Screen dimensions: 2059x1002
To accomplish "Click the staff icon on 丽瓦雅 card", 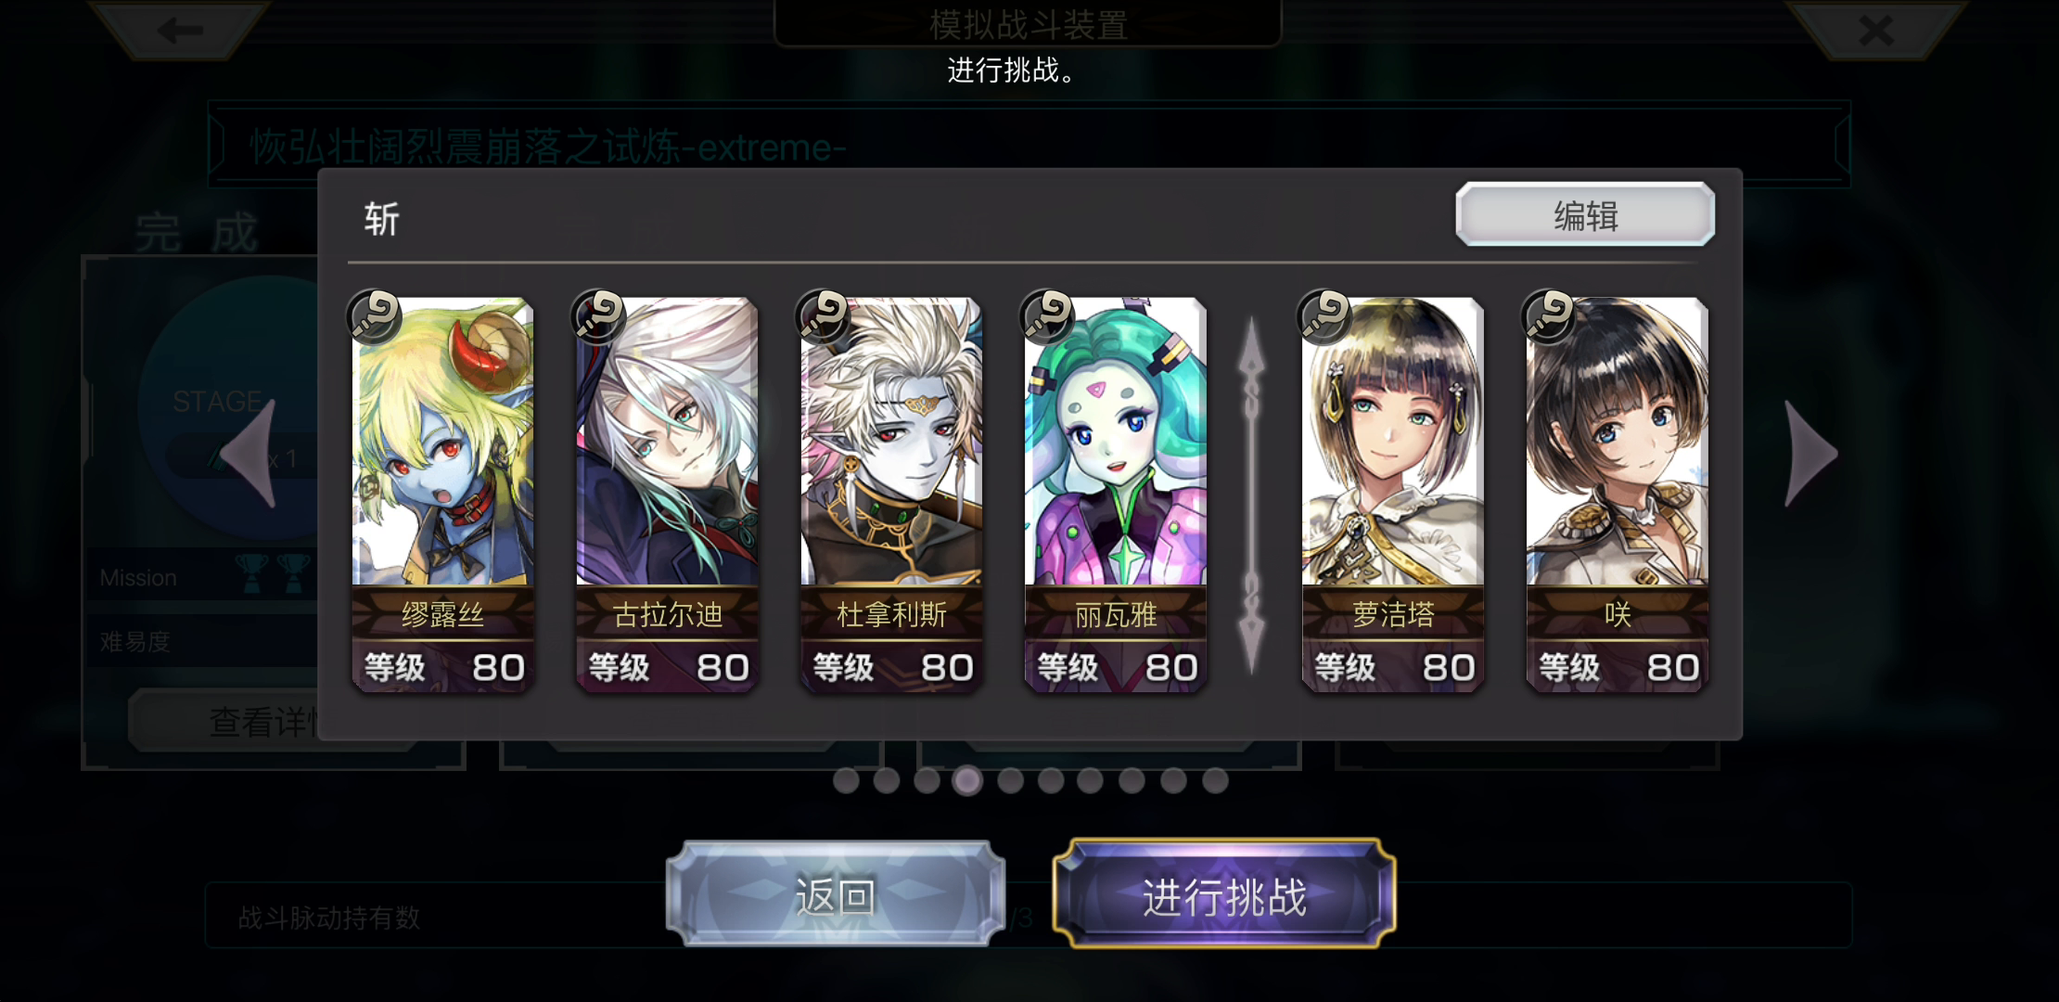I will pos(1046,317).
